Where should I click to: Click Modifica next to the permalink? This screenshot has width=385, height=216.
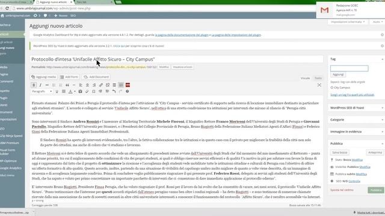click(x=164, y=67)
